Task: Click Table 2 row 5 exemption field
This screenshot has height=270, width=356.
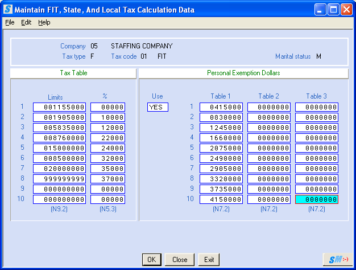Action: point(269,148)
